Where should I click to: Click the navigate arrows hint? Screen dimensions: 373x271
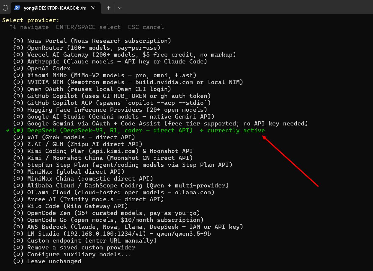click(29, 27)
